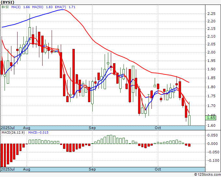Click the green 1.65 current price tag

point(211,118)
